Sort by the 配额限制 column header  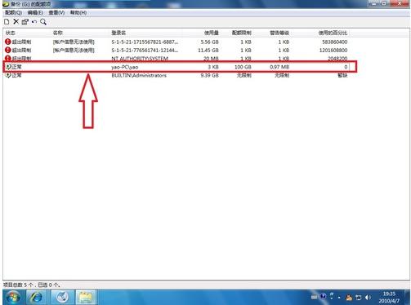coord(242,33)
